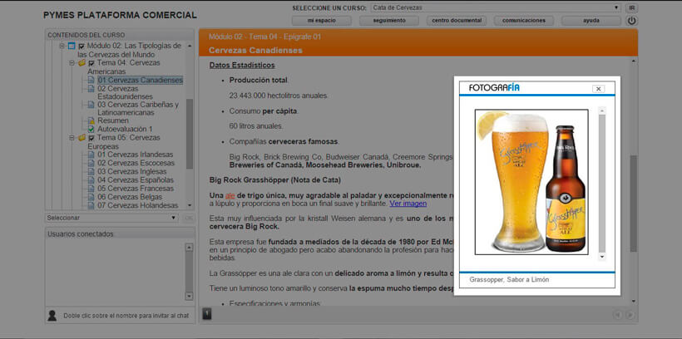This screenshot has height=339, width=682.
Task: Click the IR go button
Action: pyautogui.click(x=631, y=7)
